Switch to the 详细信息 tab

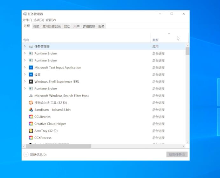[x=89, y=26]
